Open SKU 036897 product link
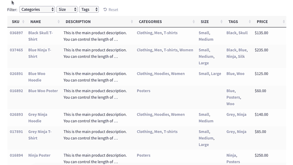This screenshot has width=293, height=165. pyautogui.click(x=16, y=33)
